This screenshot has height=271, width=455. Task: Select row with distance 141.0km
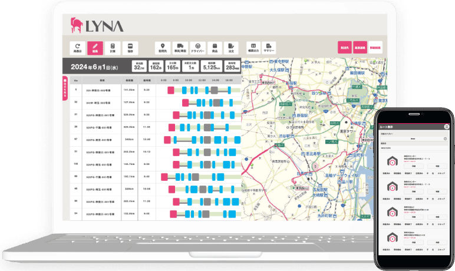pyautogui.click(x=156, y=90)
